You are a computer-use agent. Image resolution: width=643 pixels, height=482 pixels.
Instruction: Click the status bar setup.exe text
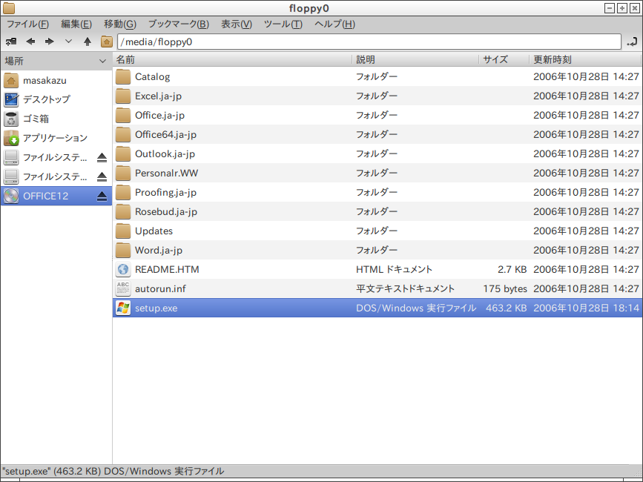click(113, 472)
